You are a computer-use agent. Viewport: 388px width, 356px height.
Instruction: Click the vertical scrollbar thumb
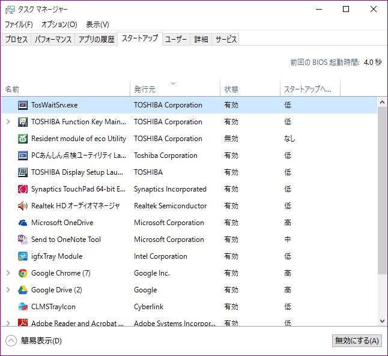[382, 190]
